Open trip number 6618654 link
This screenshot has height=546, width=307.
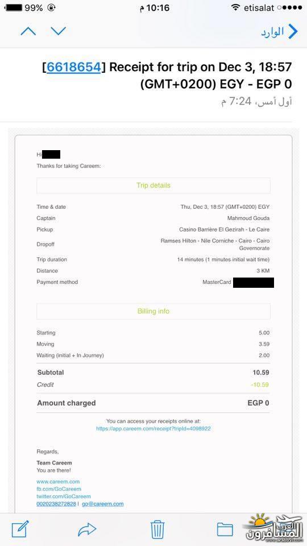coord(74,67)
